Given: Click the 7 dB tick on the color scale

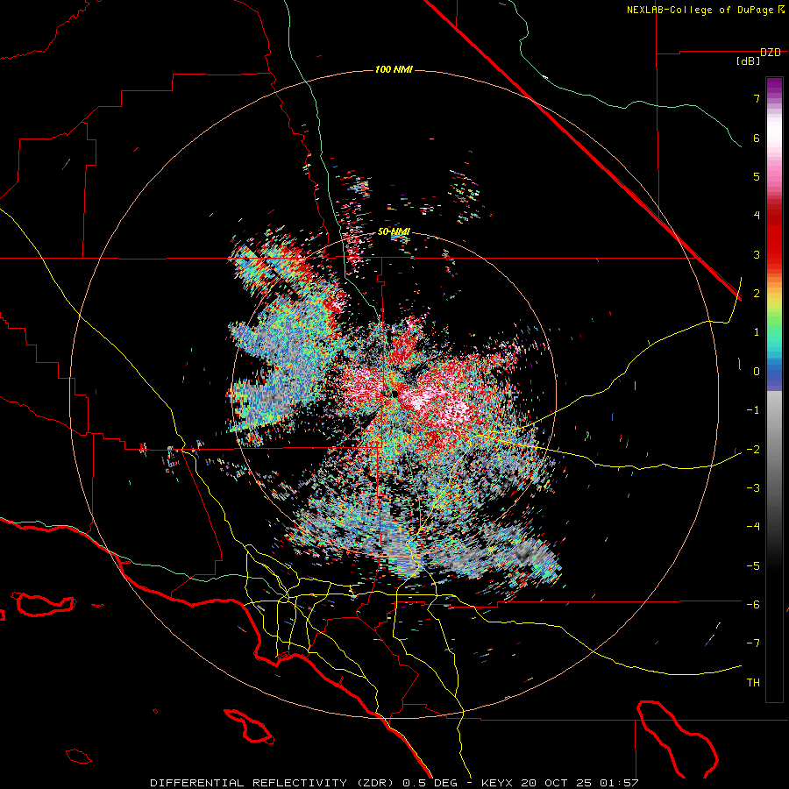Looking at the screenshot, I should pos(757,98).
